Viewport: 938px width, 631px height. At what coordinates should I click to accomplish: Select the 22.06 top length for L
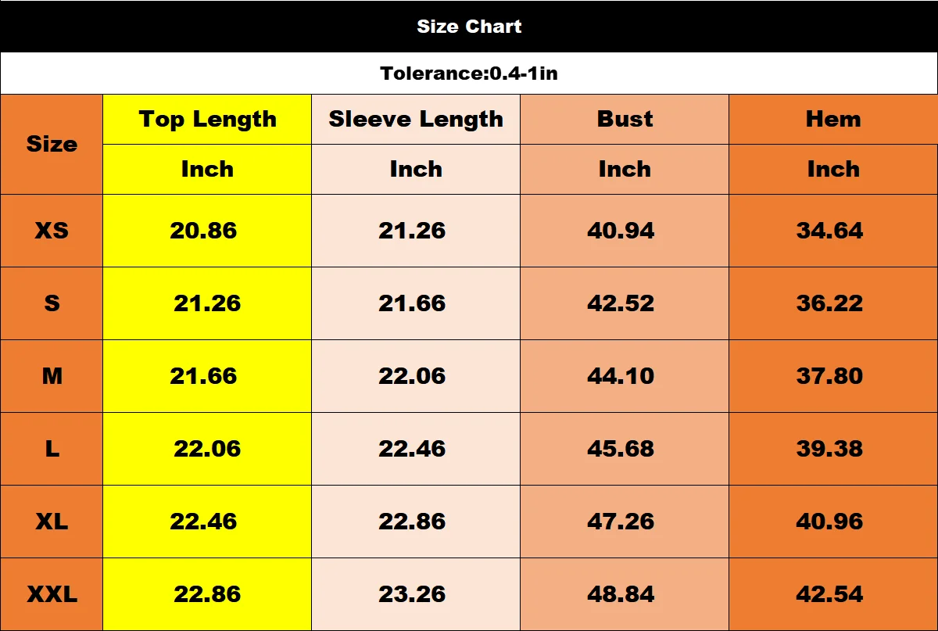[207, 449]
